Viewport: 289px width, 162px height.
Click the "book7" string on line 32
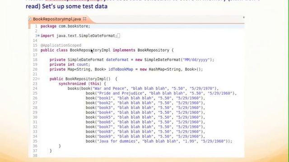(105, 126)
